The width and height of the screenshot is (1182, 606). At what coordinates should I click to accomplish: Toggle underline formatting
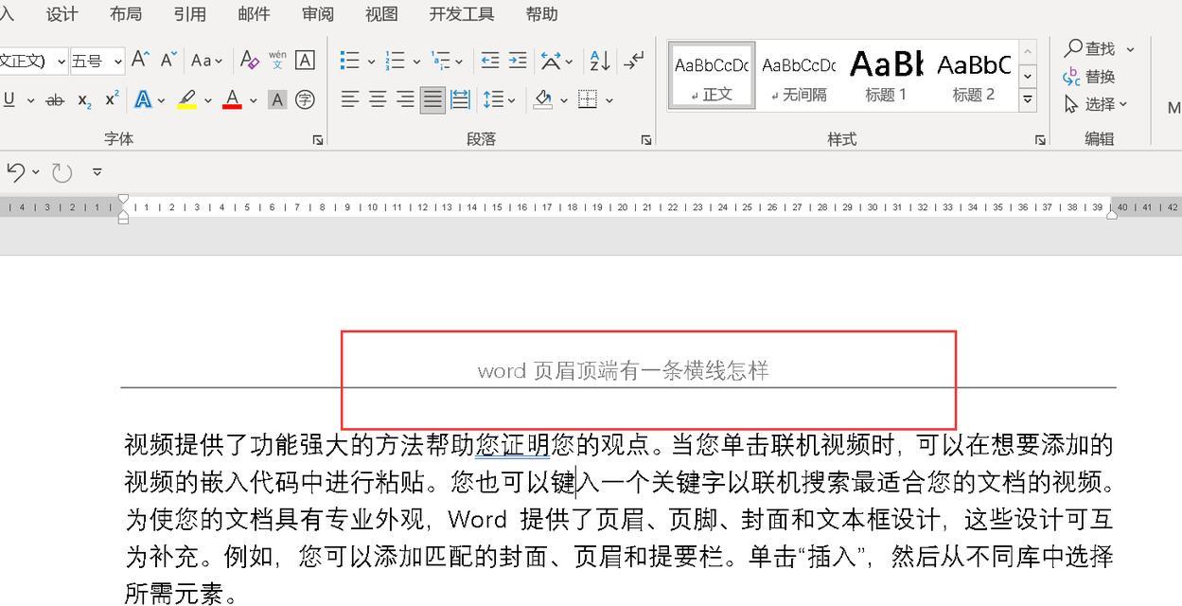(x=9, y=98)
